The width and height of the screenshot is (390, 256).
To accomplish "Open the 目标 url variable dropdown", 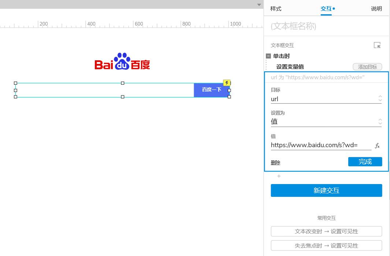I will (x=326, y=99).
